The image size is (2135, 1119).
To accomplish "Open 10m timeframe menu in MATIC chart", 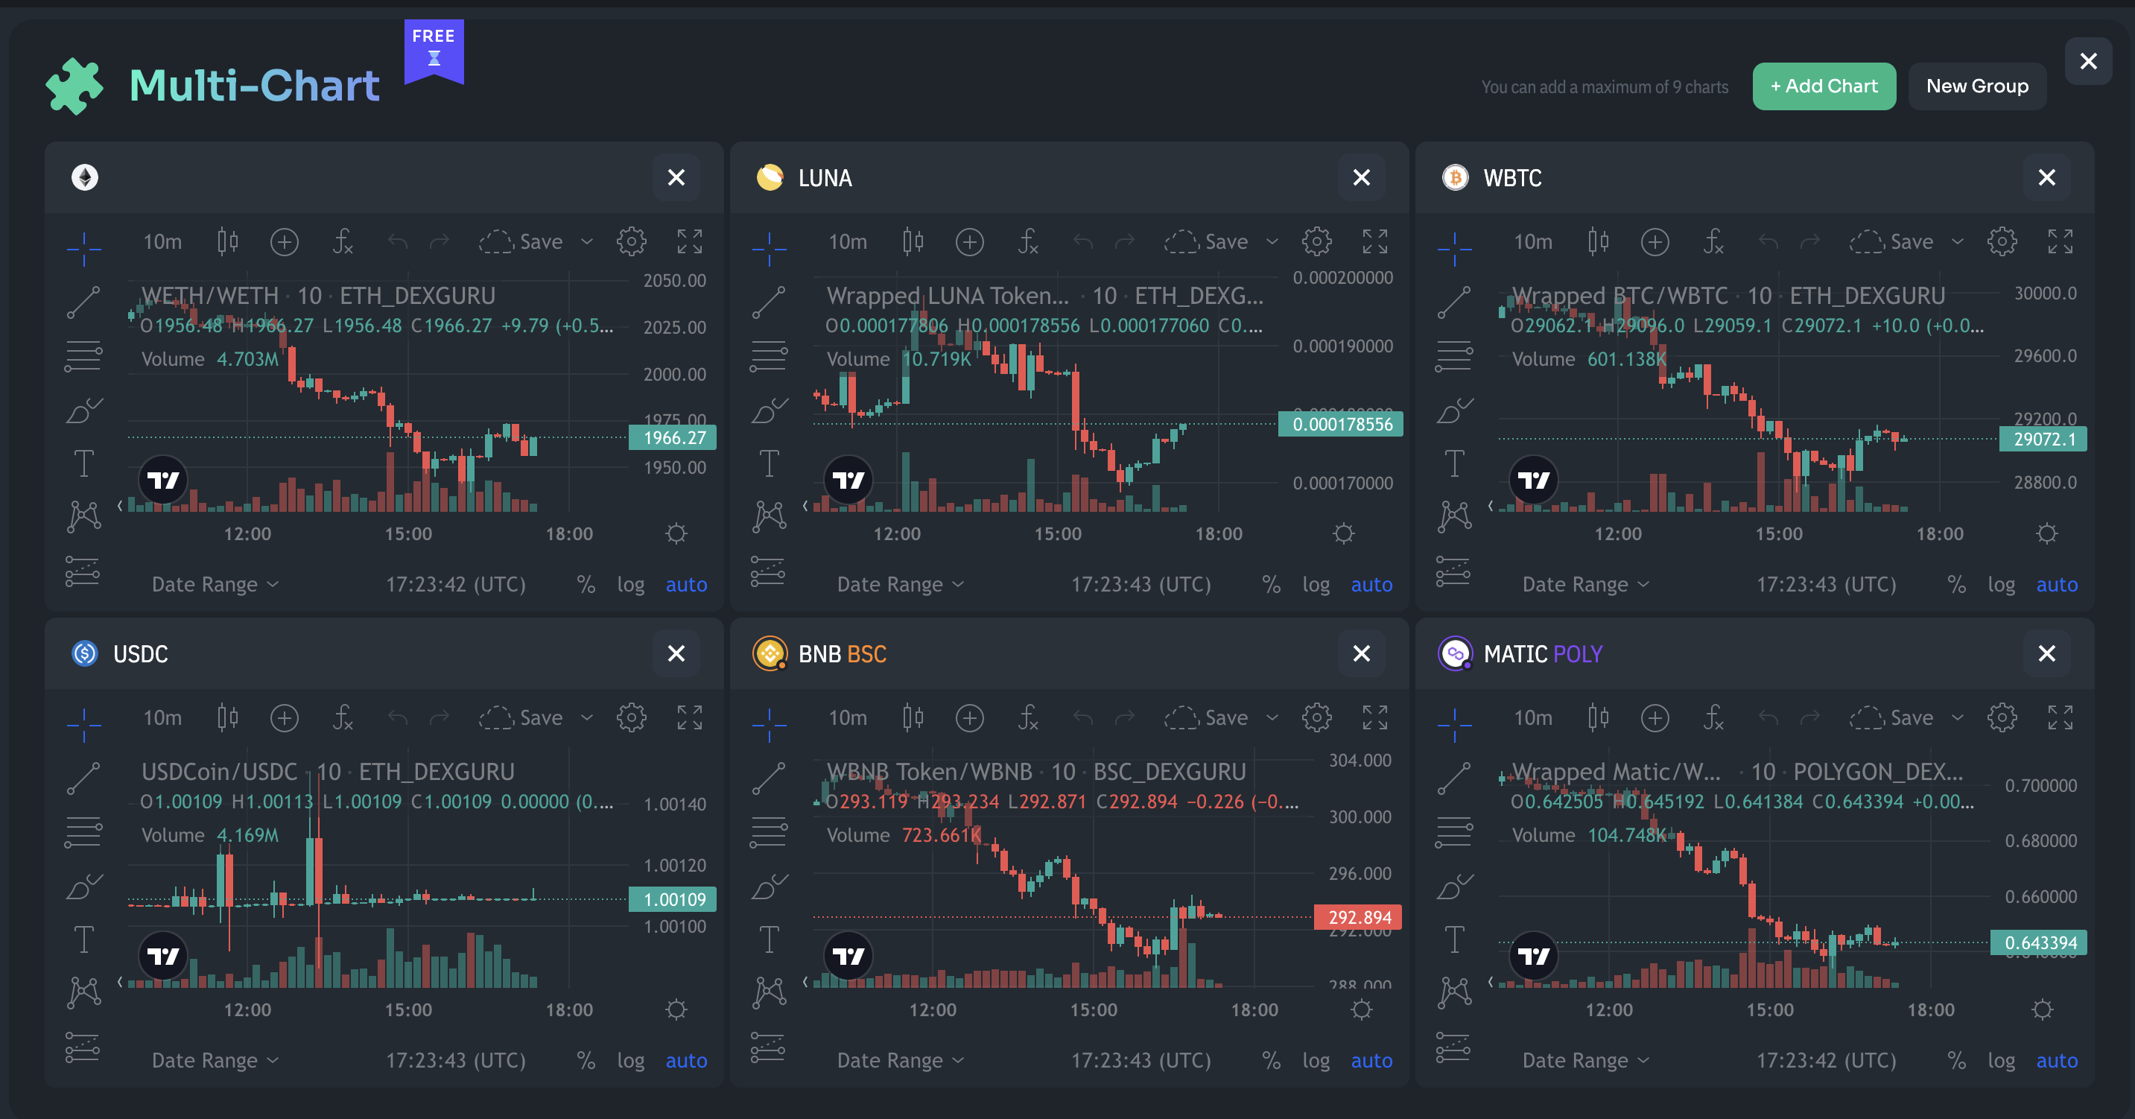I will click(1532, 718).
